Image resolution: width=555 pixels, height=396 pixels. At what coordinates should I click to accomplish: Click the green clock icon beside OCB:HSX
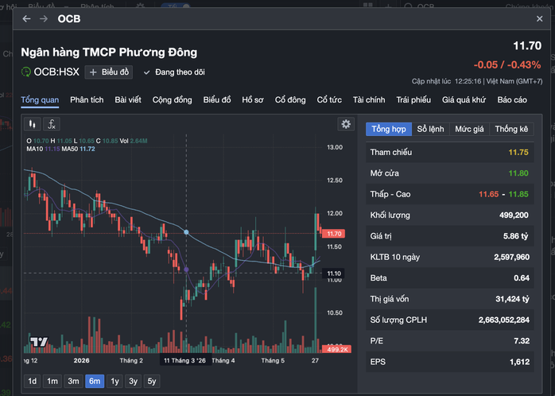click(x=25, y=72)
